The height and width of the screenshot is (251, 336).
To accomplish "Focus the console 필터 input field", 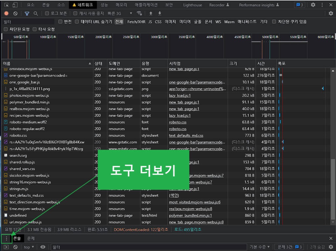I will click(x=149, y=247).
